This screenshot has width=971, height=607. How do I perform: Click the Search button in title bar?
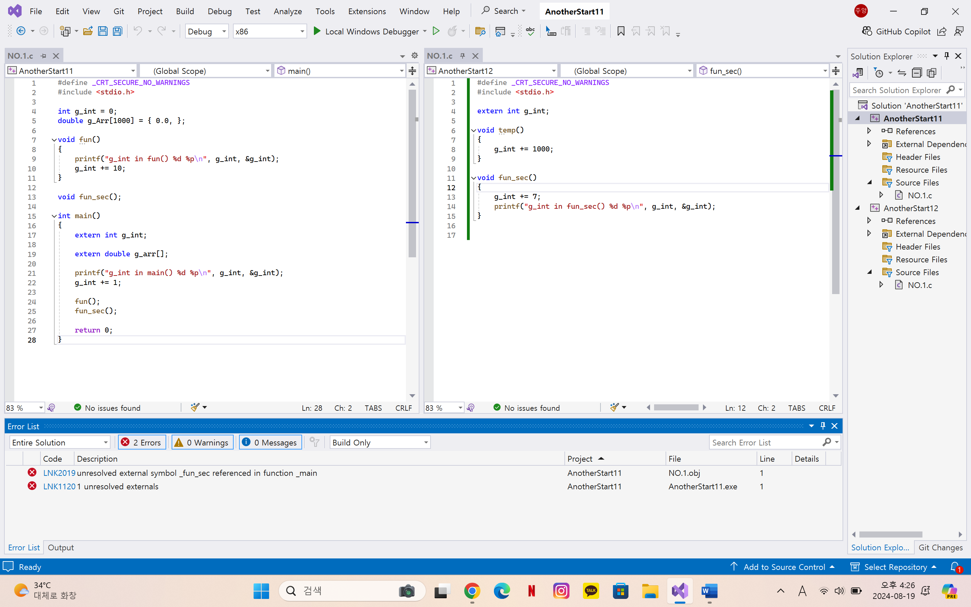point(503,11)
